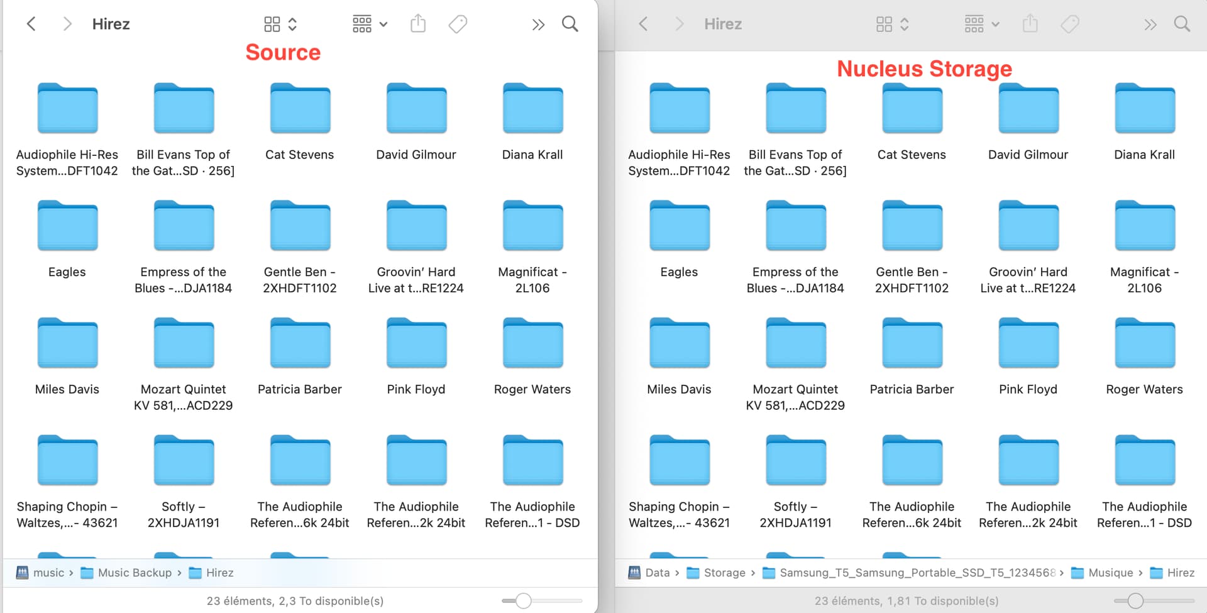Screen dimensions: 1207x613
Task: Go to Musique folder in path bar
Action: pos(1110,573)
